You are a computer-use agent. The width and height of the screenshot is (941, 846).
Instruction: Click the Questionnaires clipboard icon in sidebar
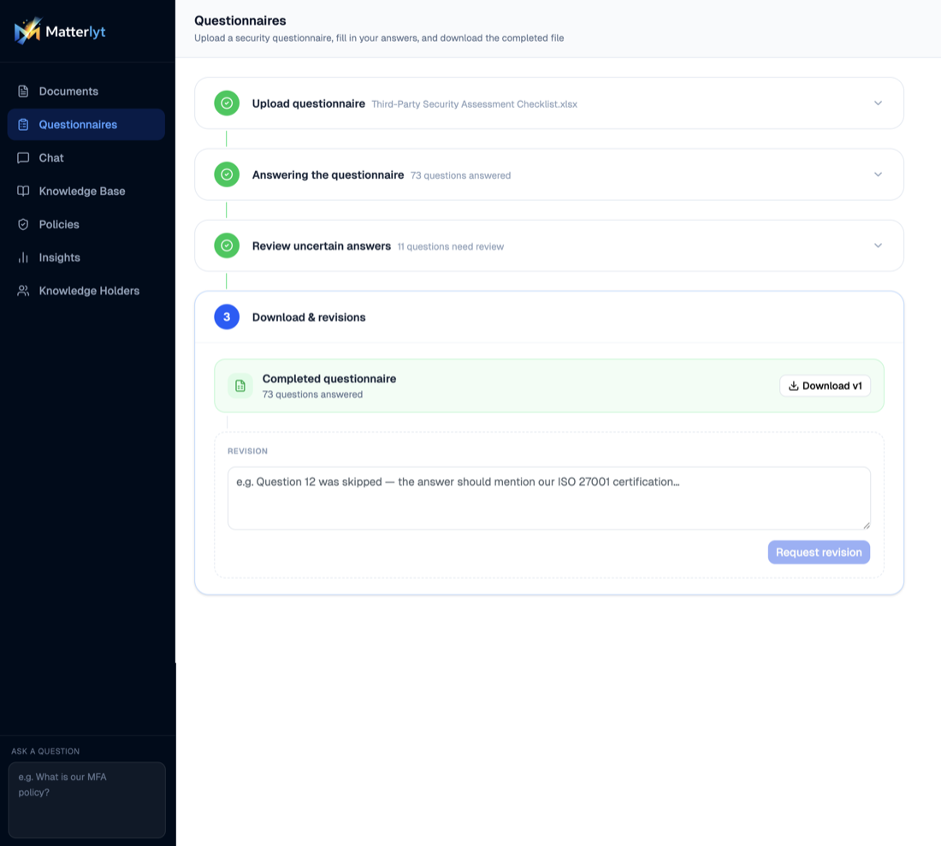[23, 124]
